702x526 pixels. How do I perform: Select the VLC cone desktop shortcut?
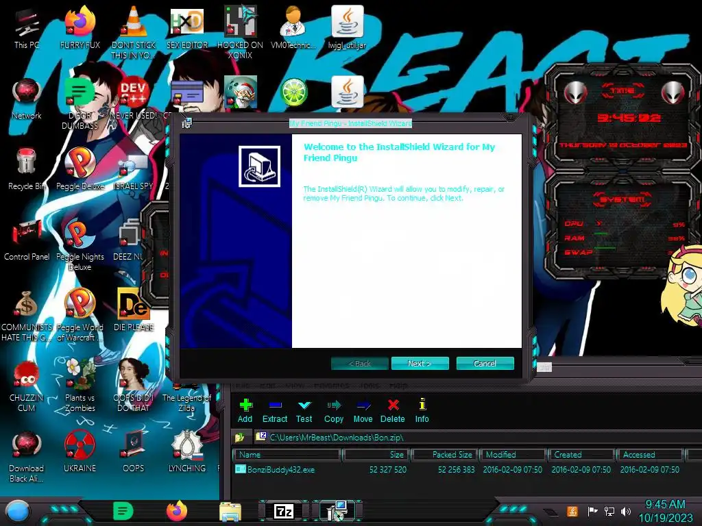[x=134, y=32]
